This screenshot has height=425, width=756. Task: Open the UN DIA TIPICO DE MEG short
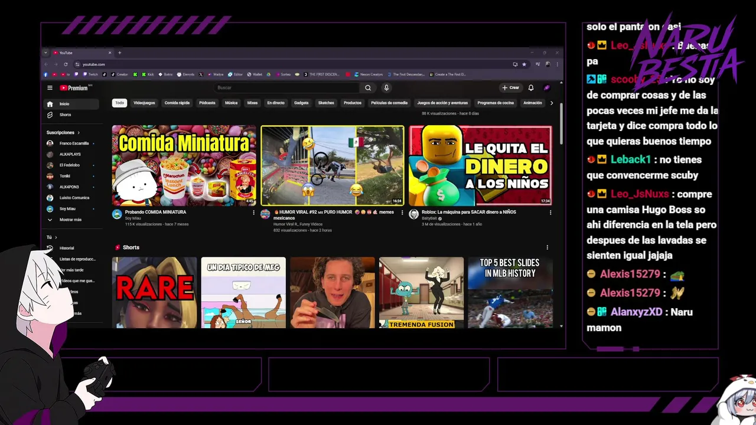click(x=243, y=292)
